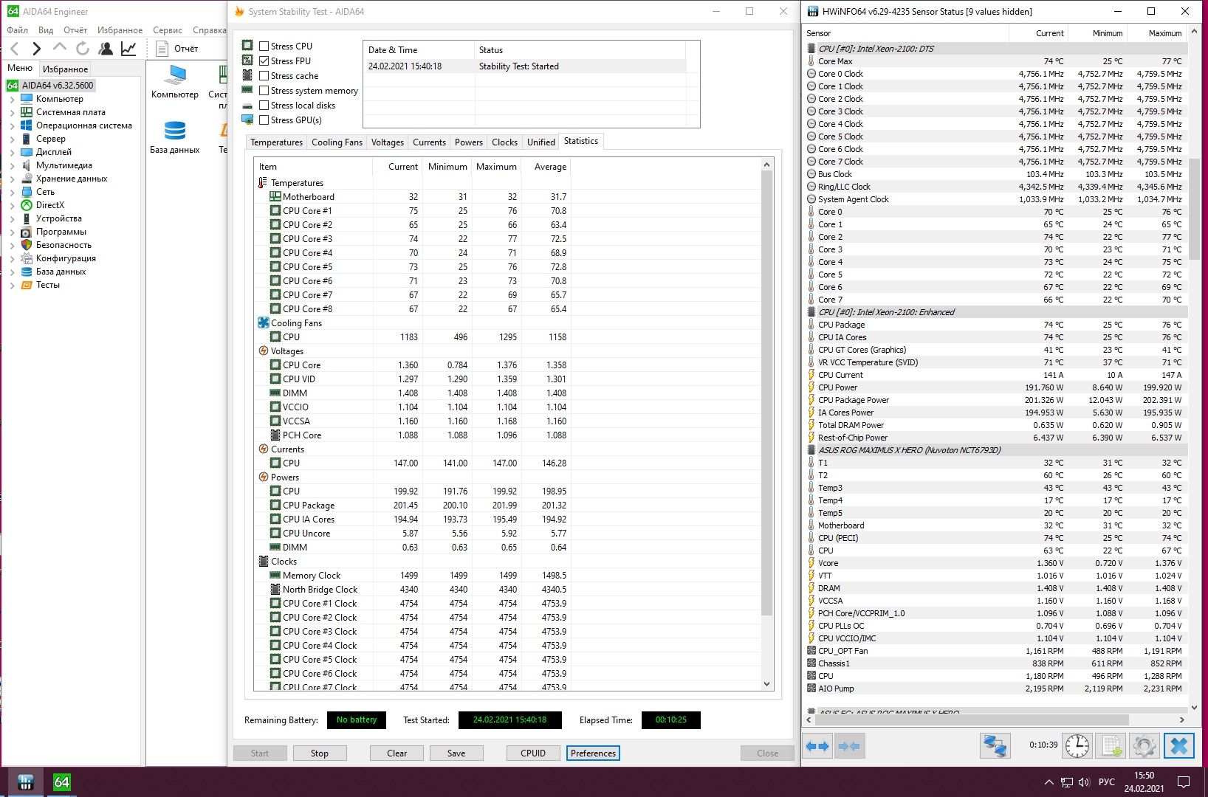
Task: Open the volume icon in system tray
Action: 1084,782
